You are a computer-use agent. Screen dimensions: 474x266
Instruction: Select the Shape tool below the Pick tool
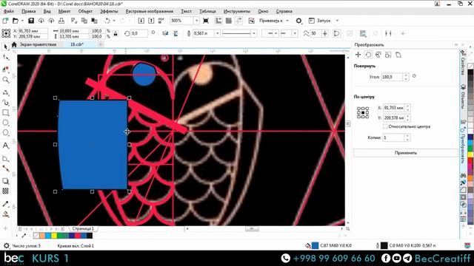[5, 57]
